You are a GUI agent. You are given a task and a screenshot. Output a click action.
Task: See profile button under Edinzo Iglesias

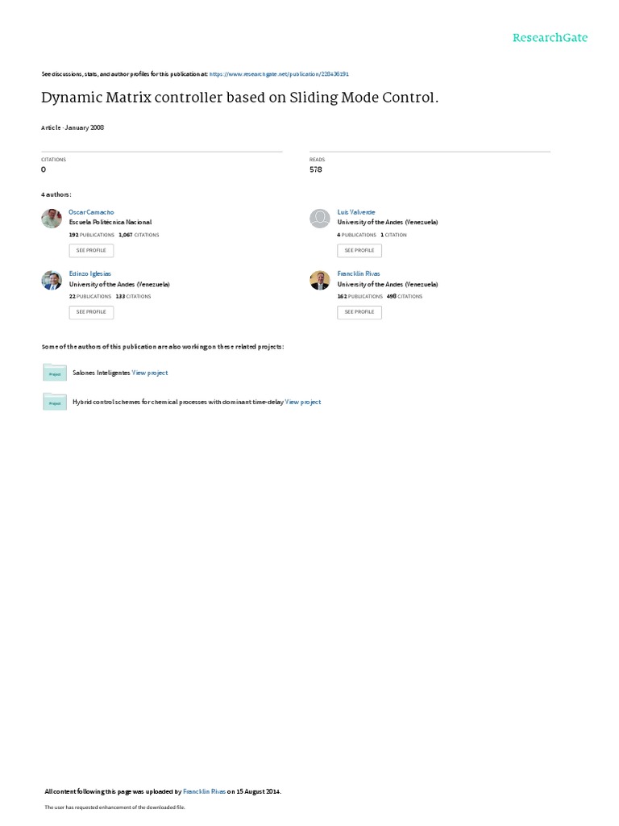tap(91, 312)
